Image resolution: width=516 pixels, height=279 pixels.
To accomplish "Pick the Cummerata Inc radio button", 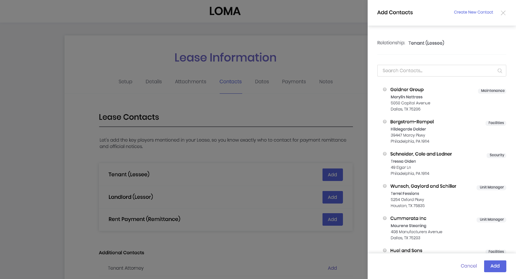I will tap(385, 218).
